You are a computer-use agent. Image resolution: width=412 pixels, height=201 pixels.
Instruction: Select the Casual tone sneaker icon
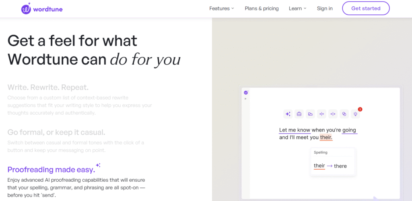[310, 114]
